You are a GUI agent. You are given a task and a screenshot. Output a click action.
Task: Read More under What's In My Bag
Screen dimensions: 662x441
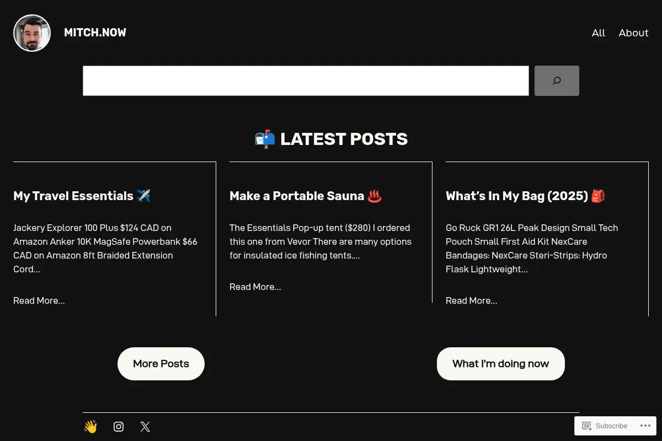pos(472,300)
